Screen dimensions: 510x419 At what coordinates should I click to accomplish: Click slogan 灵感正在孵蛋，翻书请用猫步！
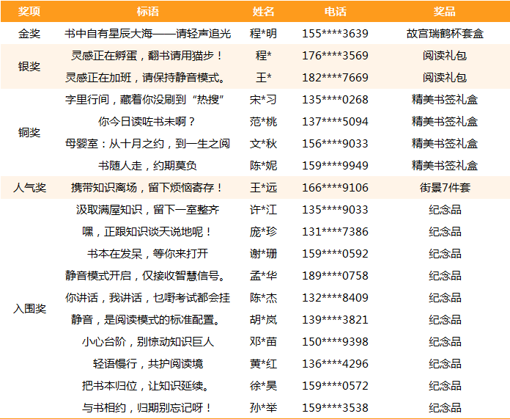(x=148, y=55)
